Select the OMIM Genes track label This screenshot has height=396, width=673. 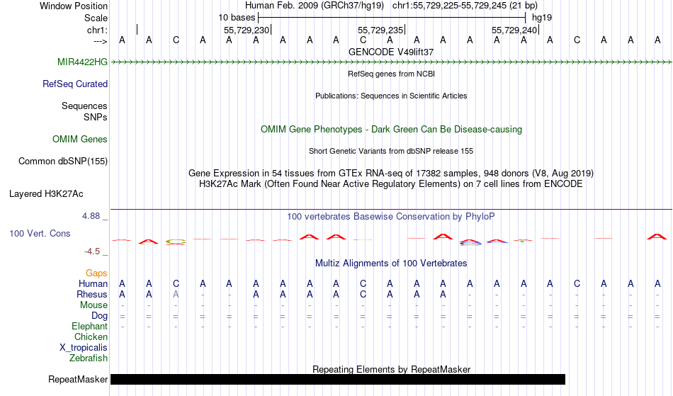(80, 139)
